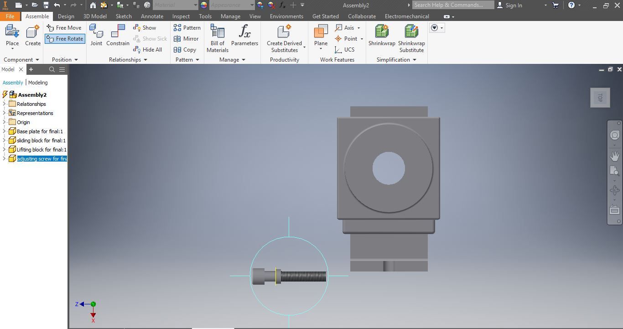The width and height of the screenshot is (623, 329).
Task: Expand the Base plate for final:1 node
Action: pyautogui.click(x=4, y=131)
